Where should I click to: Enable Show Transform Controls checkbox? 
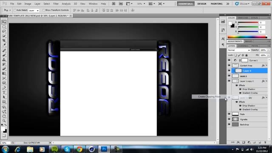pos(44,10)
